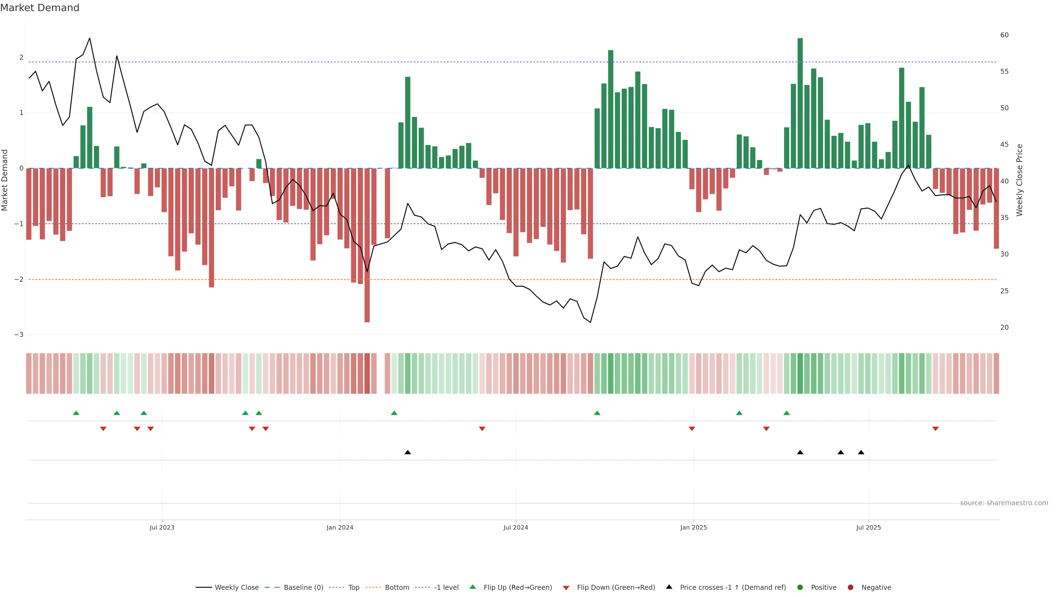Click the dark red Negative legend dot
Screen dimensions: 1062x597
pyautogui.click(x=850, y=587)
